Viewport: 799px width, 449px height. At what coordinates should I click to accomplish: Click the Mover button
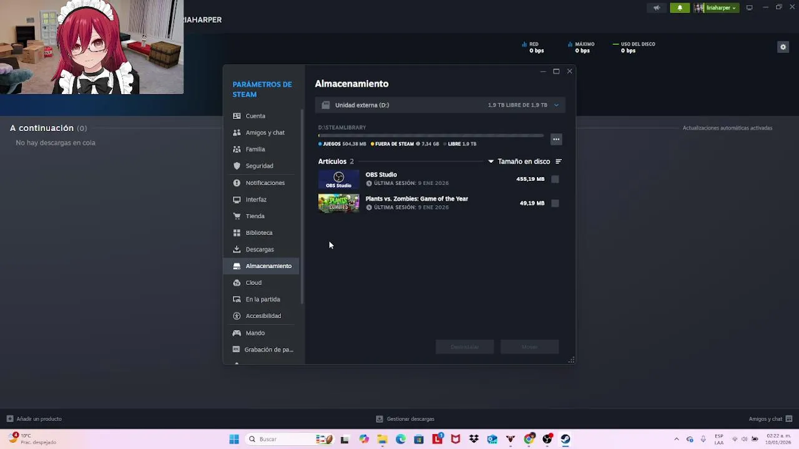[x=529, y=347]
